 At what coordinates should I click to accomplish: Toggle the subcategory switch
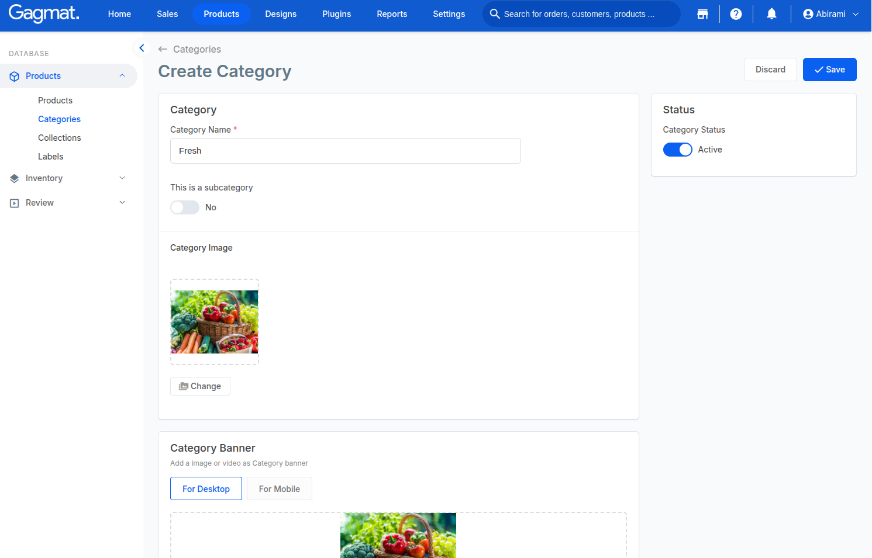(185, 207)
